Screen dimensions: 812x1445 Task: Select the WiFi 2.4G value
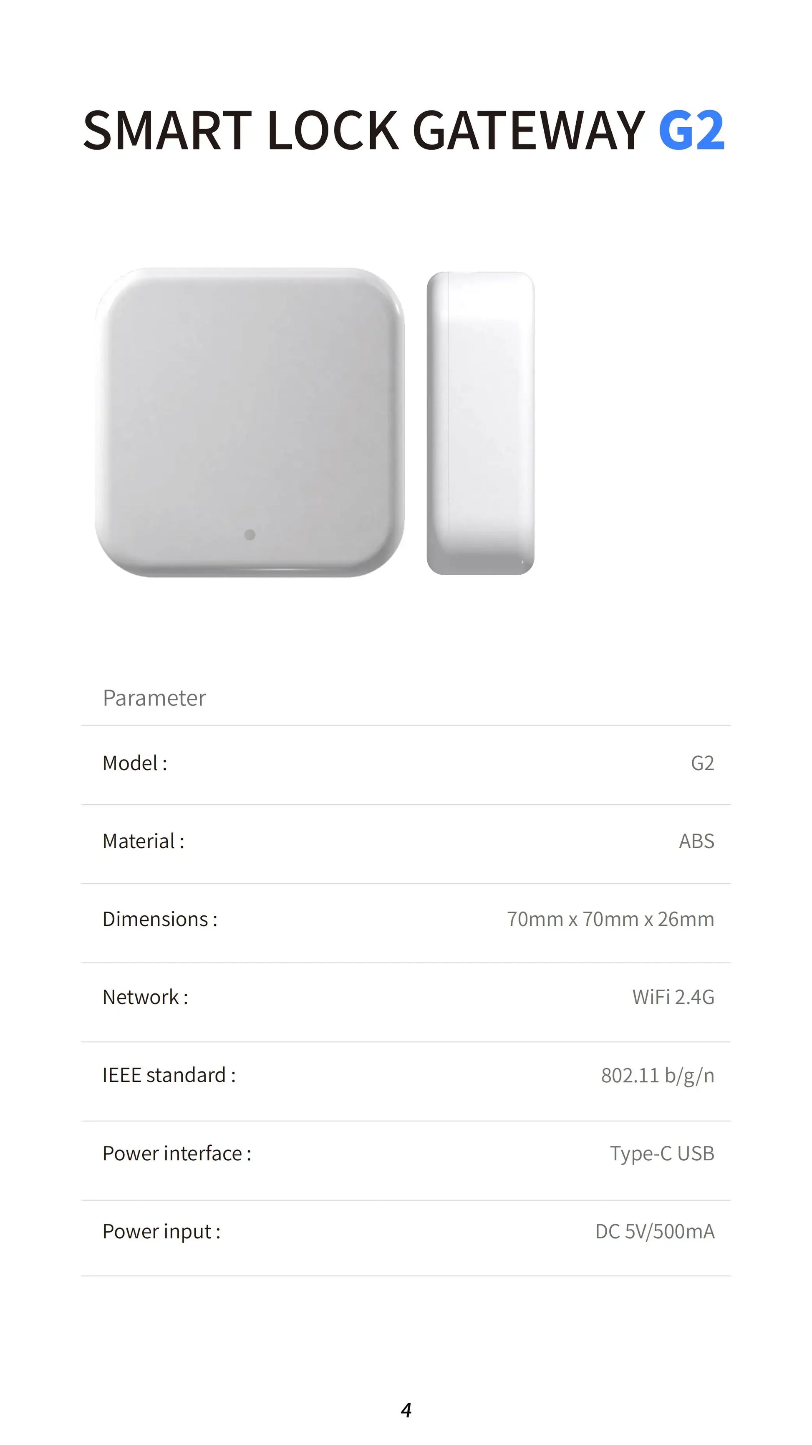673,997
